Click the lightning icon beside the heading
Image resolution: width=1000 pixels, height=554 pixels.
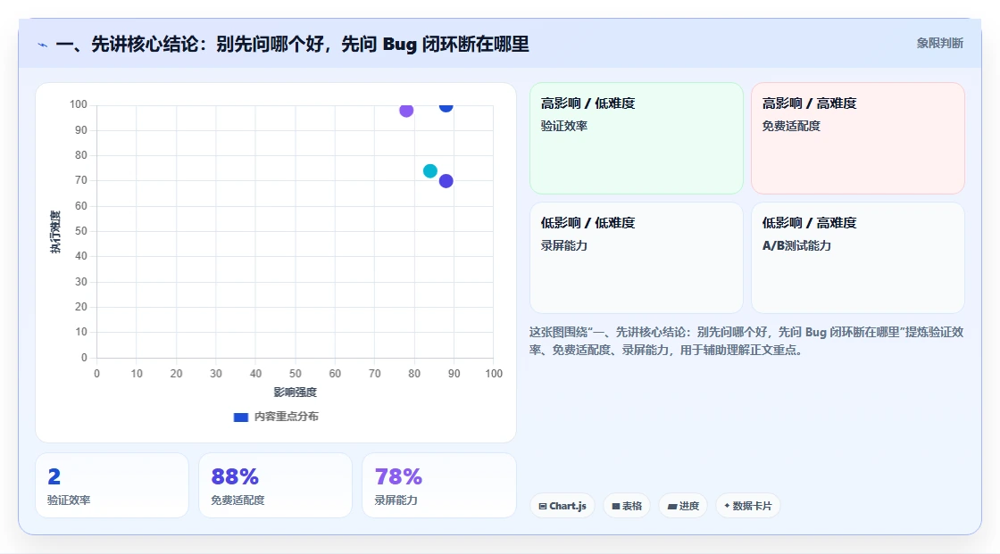(x=43, y=45)
